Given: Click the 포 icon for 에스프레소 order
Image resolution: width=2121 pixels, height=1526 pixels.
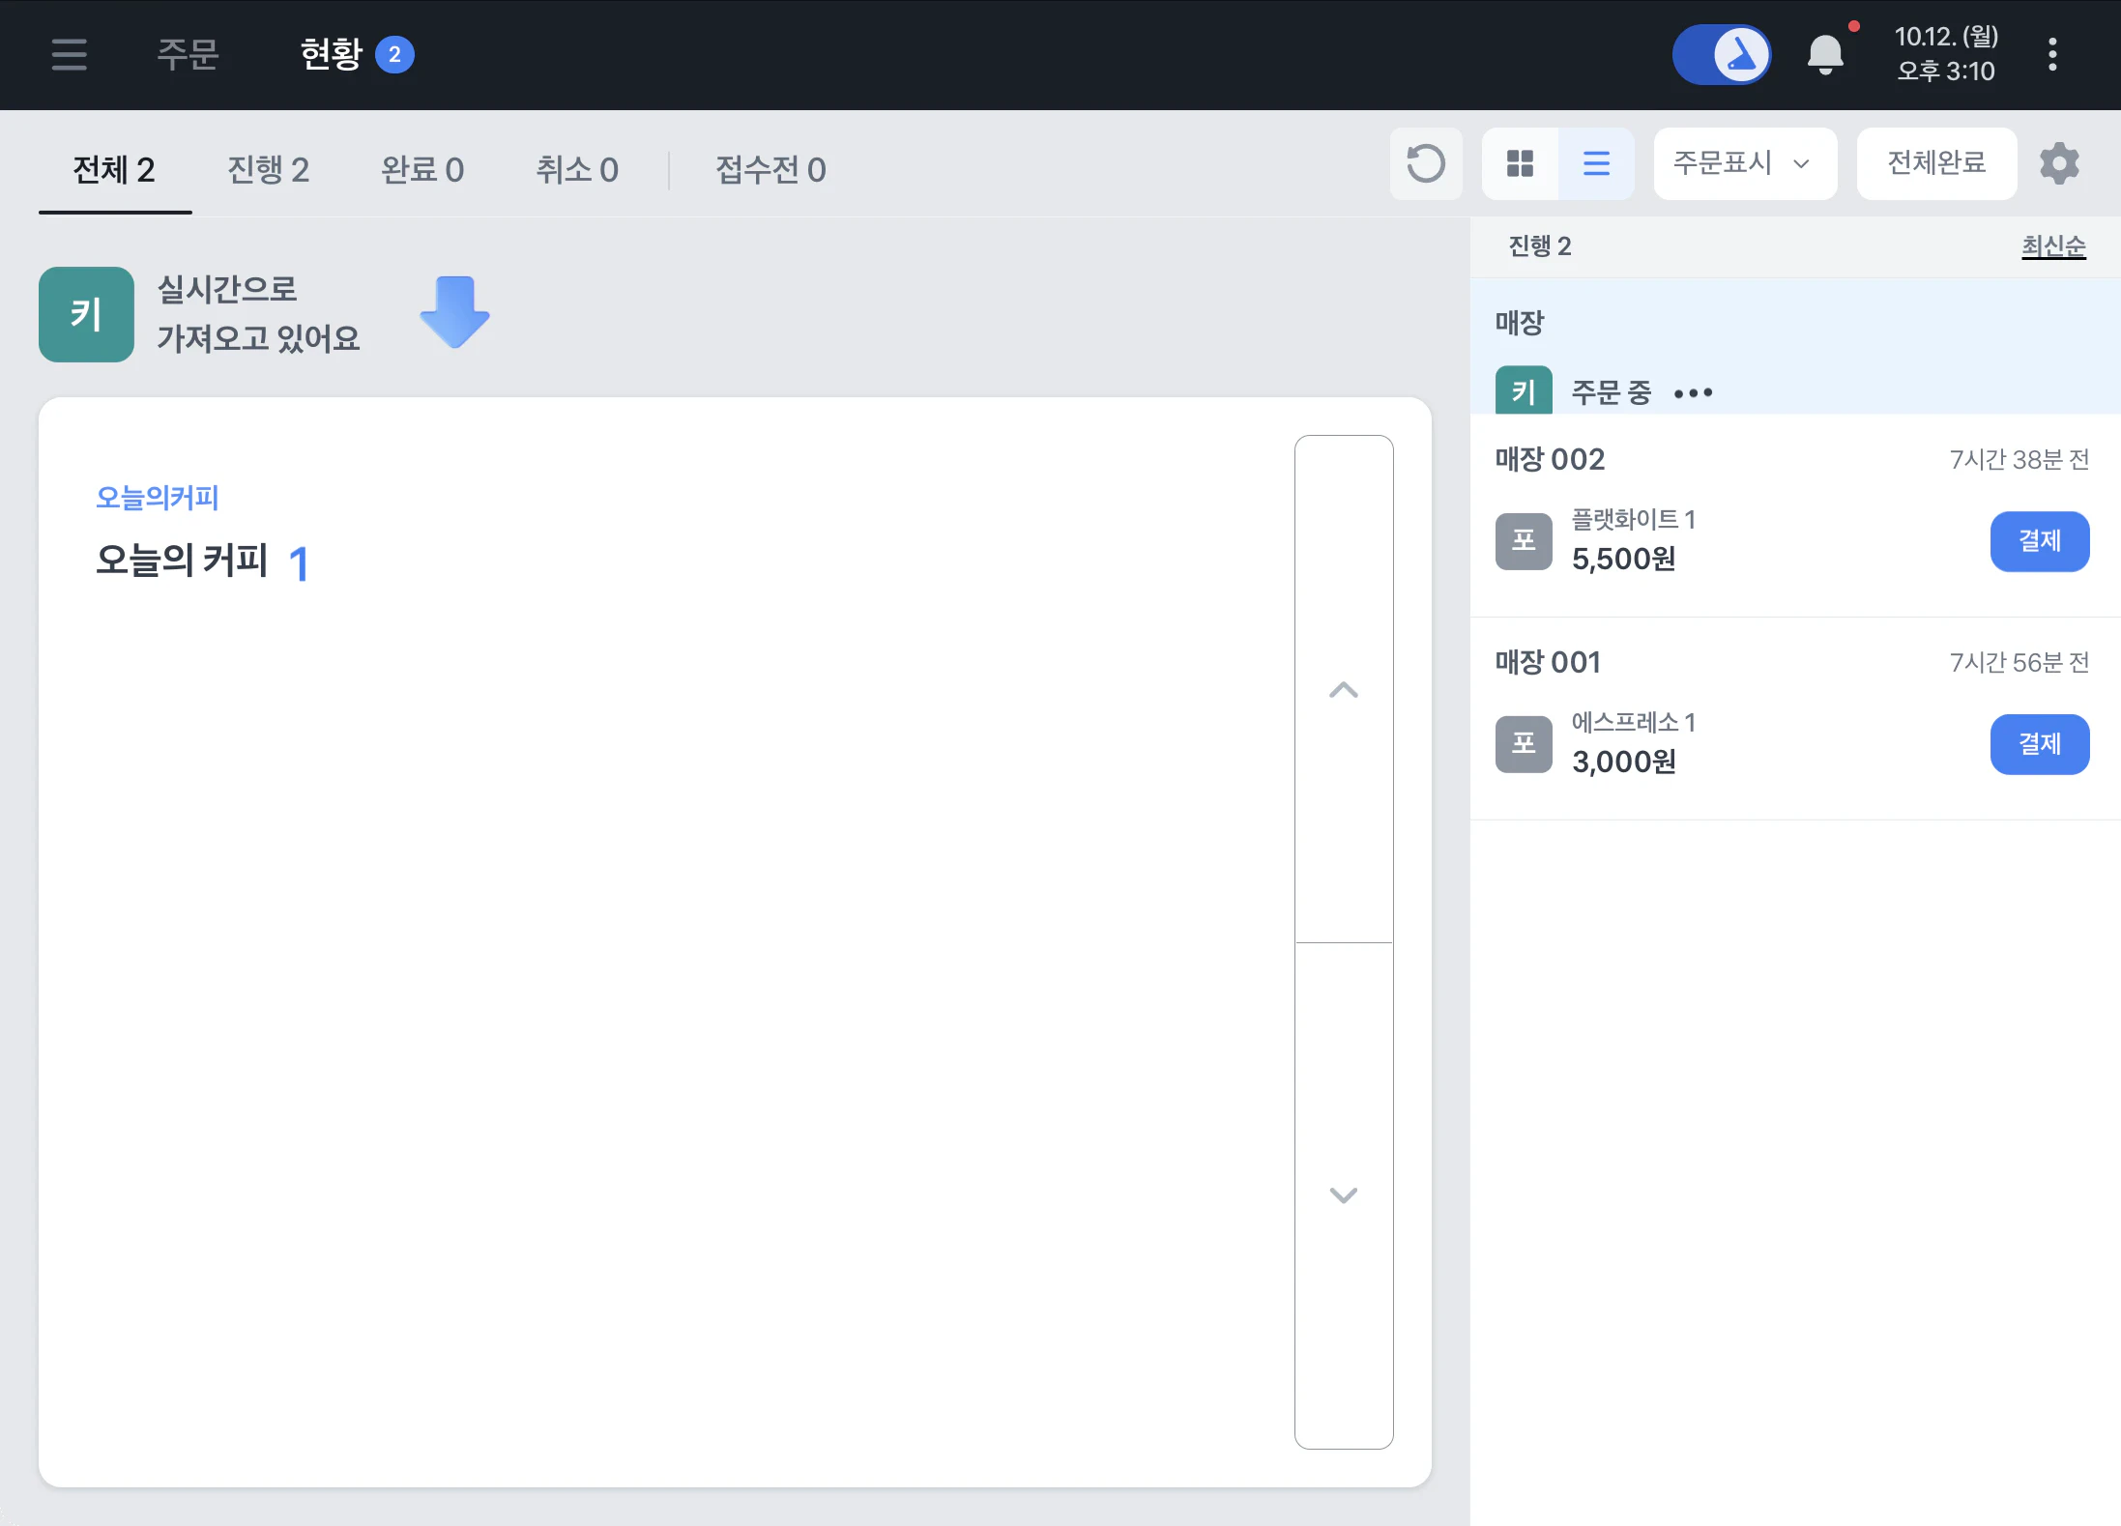Looking at the screenshot, I should coord(1524,744).
